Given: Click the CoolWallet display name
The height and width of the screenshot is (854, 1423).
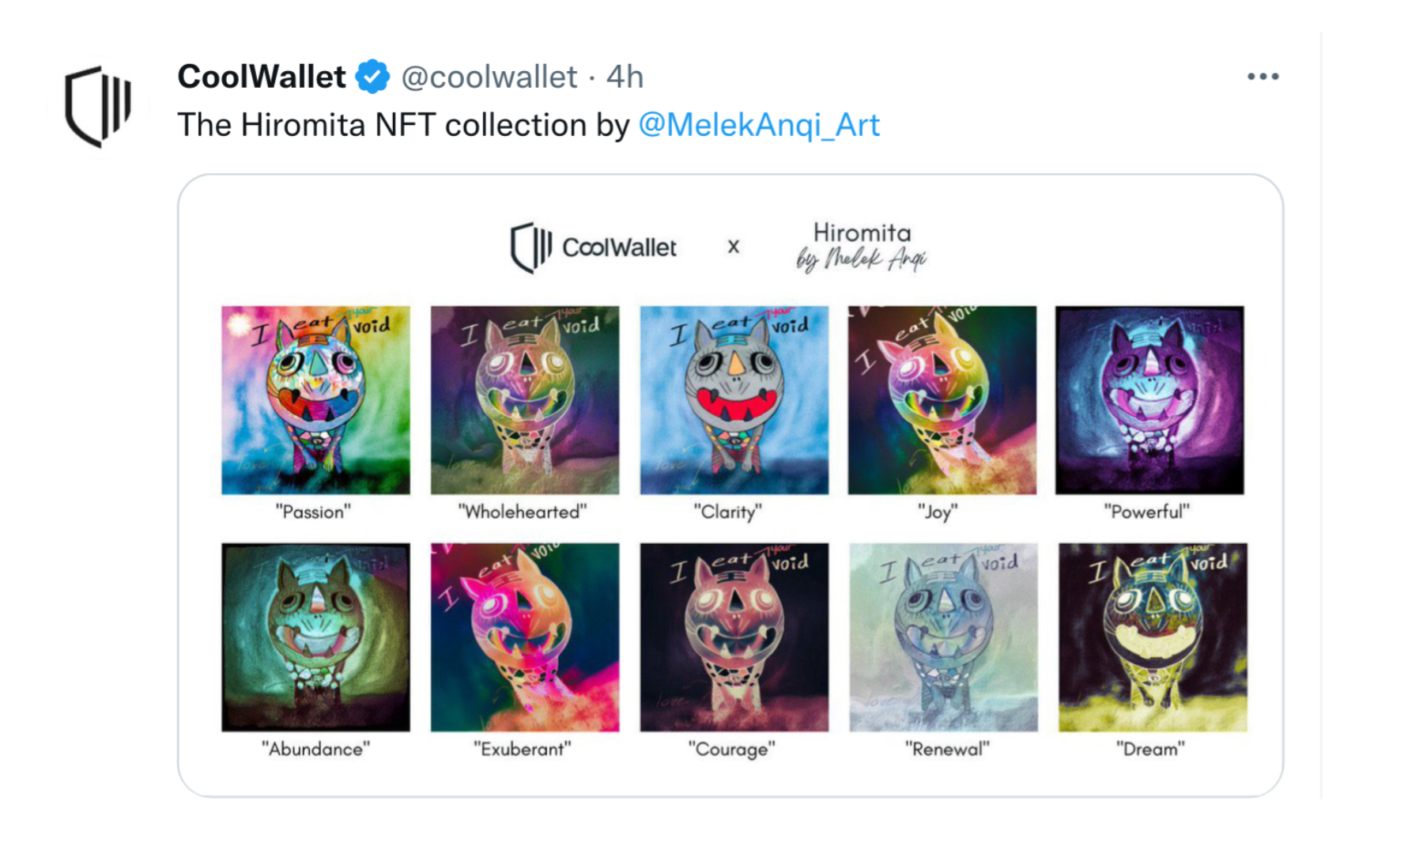Looking at the screenshot, I should (262, 77).
